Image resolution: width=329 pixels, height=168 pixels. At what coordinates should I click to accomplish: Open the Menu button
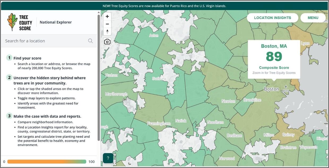pyautogui.click(x=313, y=18)
